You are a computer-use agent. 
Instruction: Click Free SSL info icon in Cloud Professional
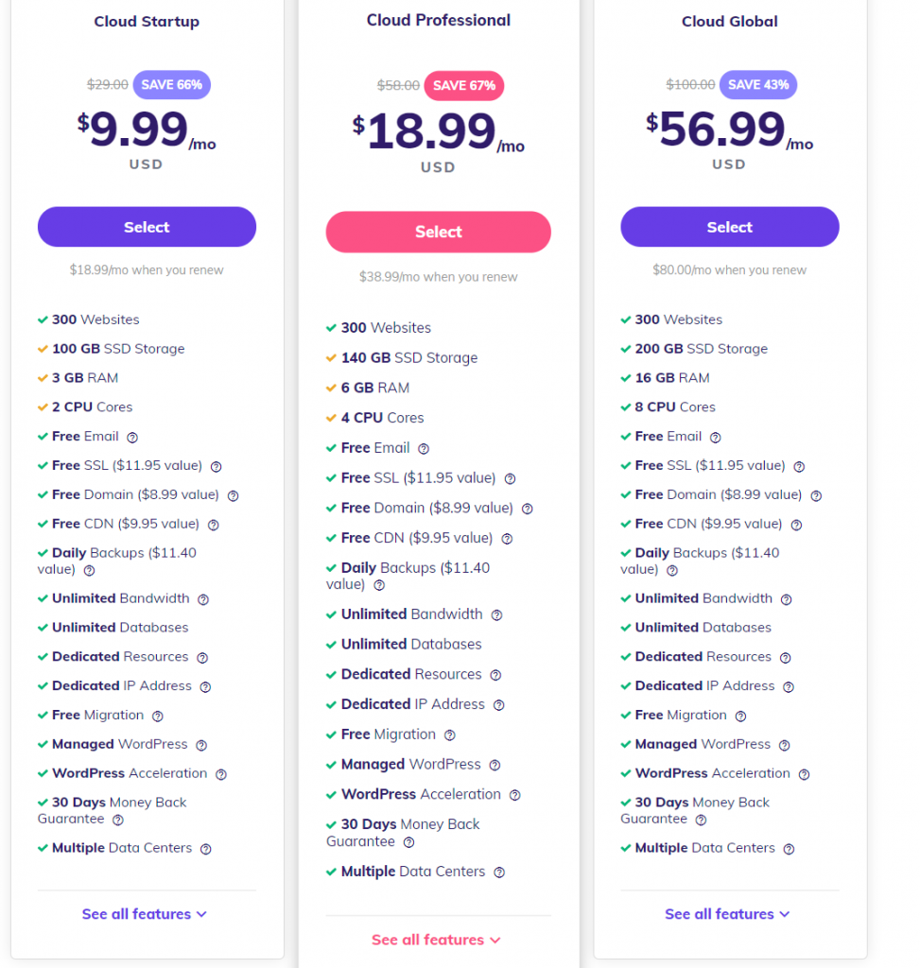pyautogui.click(x=510, y=479)
